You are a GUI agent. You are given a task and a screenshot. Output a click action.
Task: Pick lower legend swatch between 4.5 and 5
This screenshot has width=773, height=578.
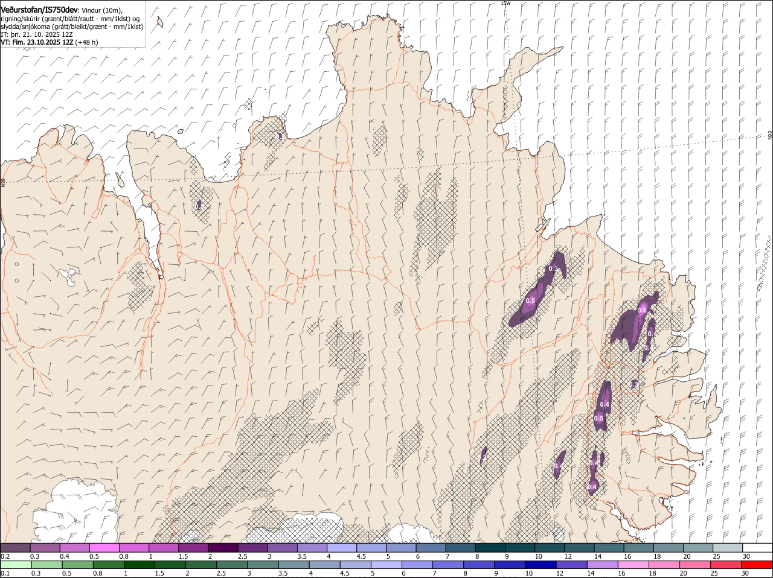tap(355, 565)
